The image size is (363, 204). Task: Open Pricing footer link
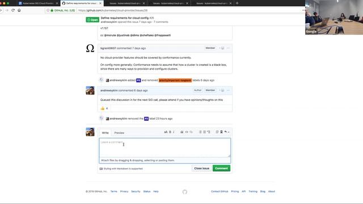[235, 192]
